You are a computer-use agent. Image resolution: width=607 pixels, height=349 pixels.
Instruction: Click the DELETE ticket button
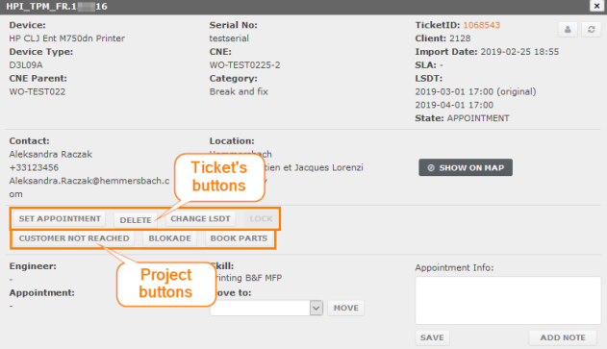(136, 220)
